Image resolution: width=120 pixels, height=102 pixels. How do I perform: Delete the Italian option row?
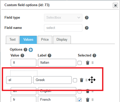point(88,63)
